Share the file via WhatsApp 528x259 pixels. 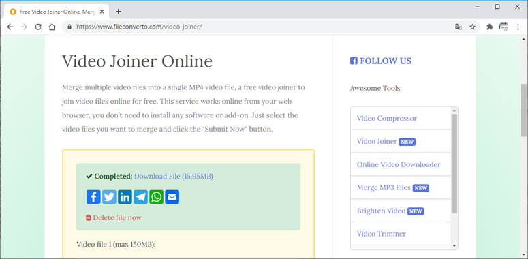tap(156, 197)
